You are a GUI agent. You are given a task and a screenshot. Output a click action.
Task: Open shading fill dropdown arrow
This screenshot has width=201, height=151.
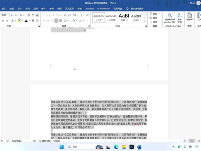tap(77, 21)
